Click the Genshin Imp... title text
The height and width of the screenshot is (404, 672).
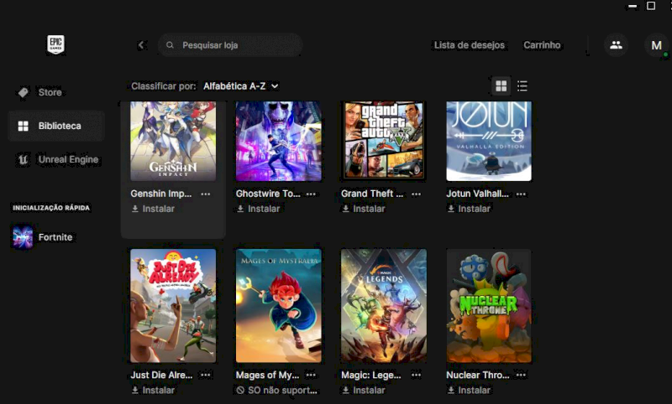click(161, 194)
